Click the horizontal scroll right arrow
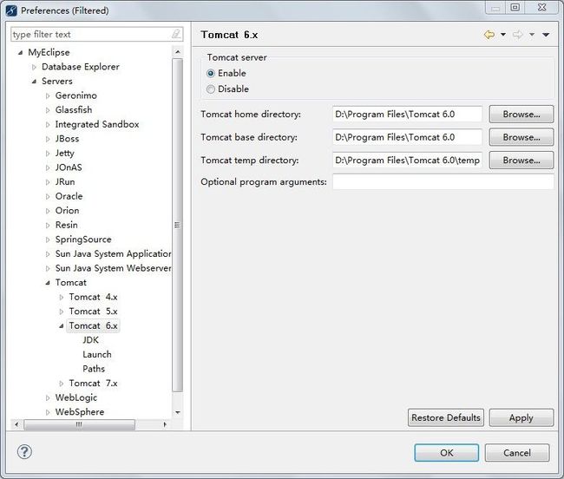 [x=165, y=424]
